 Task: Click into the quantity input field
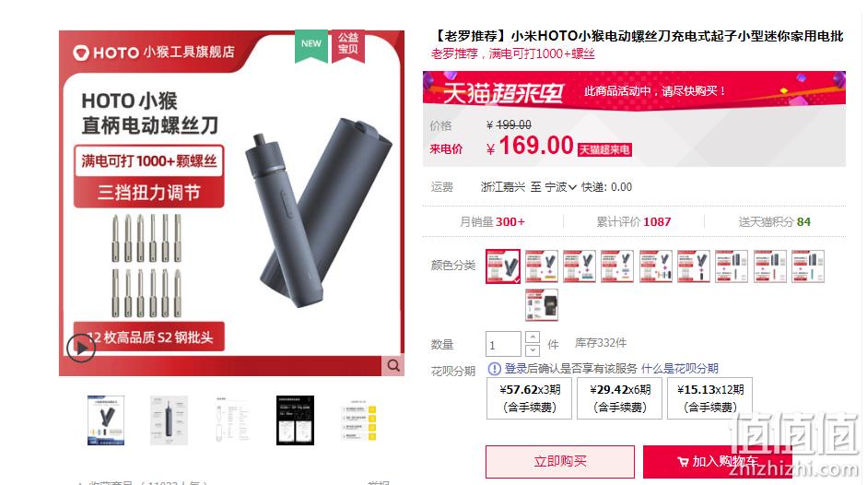pos(503,344)
